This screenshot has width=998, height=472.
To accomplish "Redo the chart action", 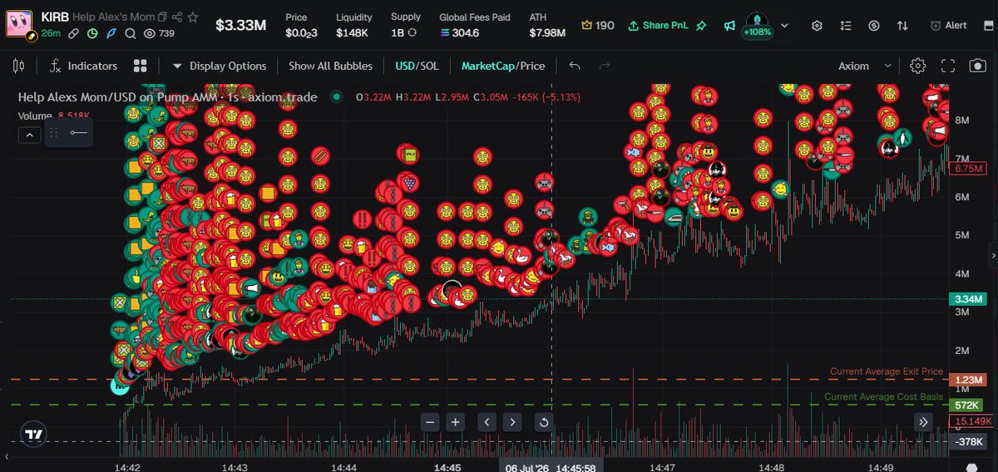I will pyautogui.click(x=605, y=66).
